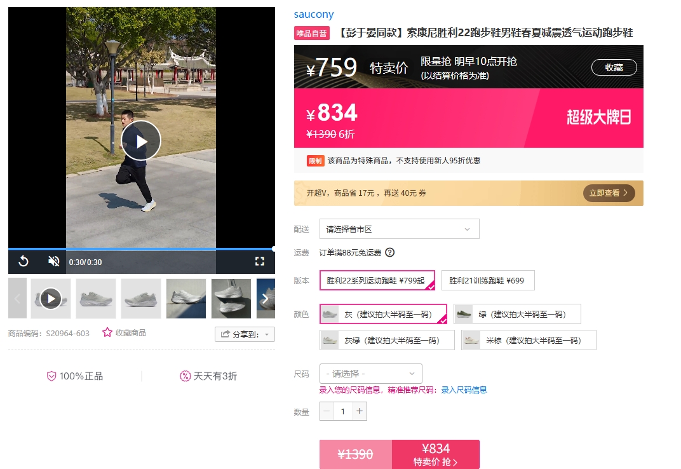Click the 天天有3折 percent icon

185,376
